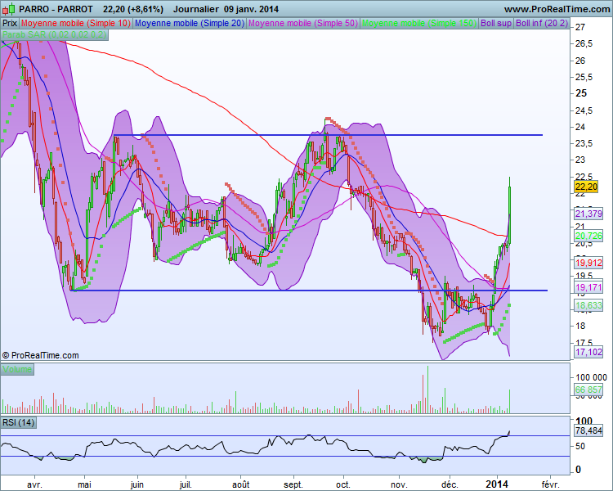Click the red value label 19,912
613x491 pixels.
(x=588, y=263)
